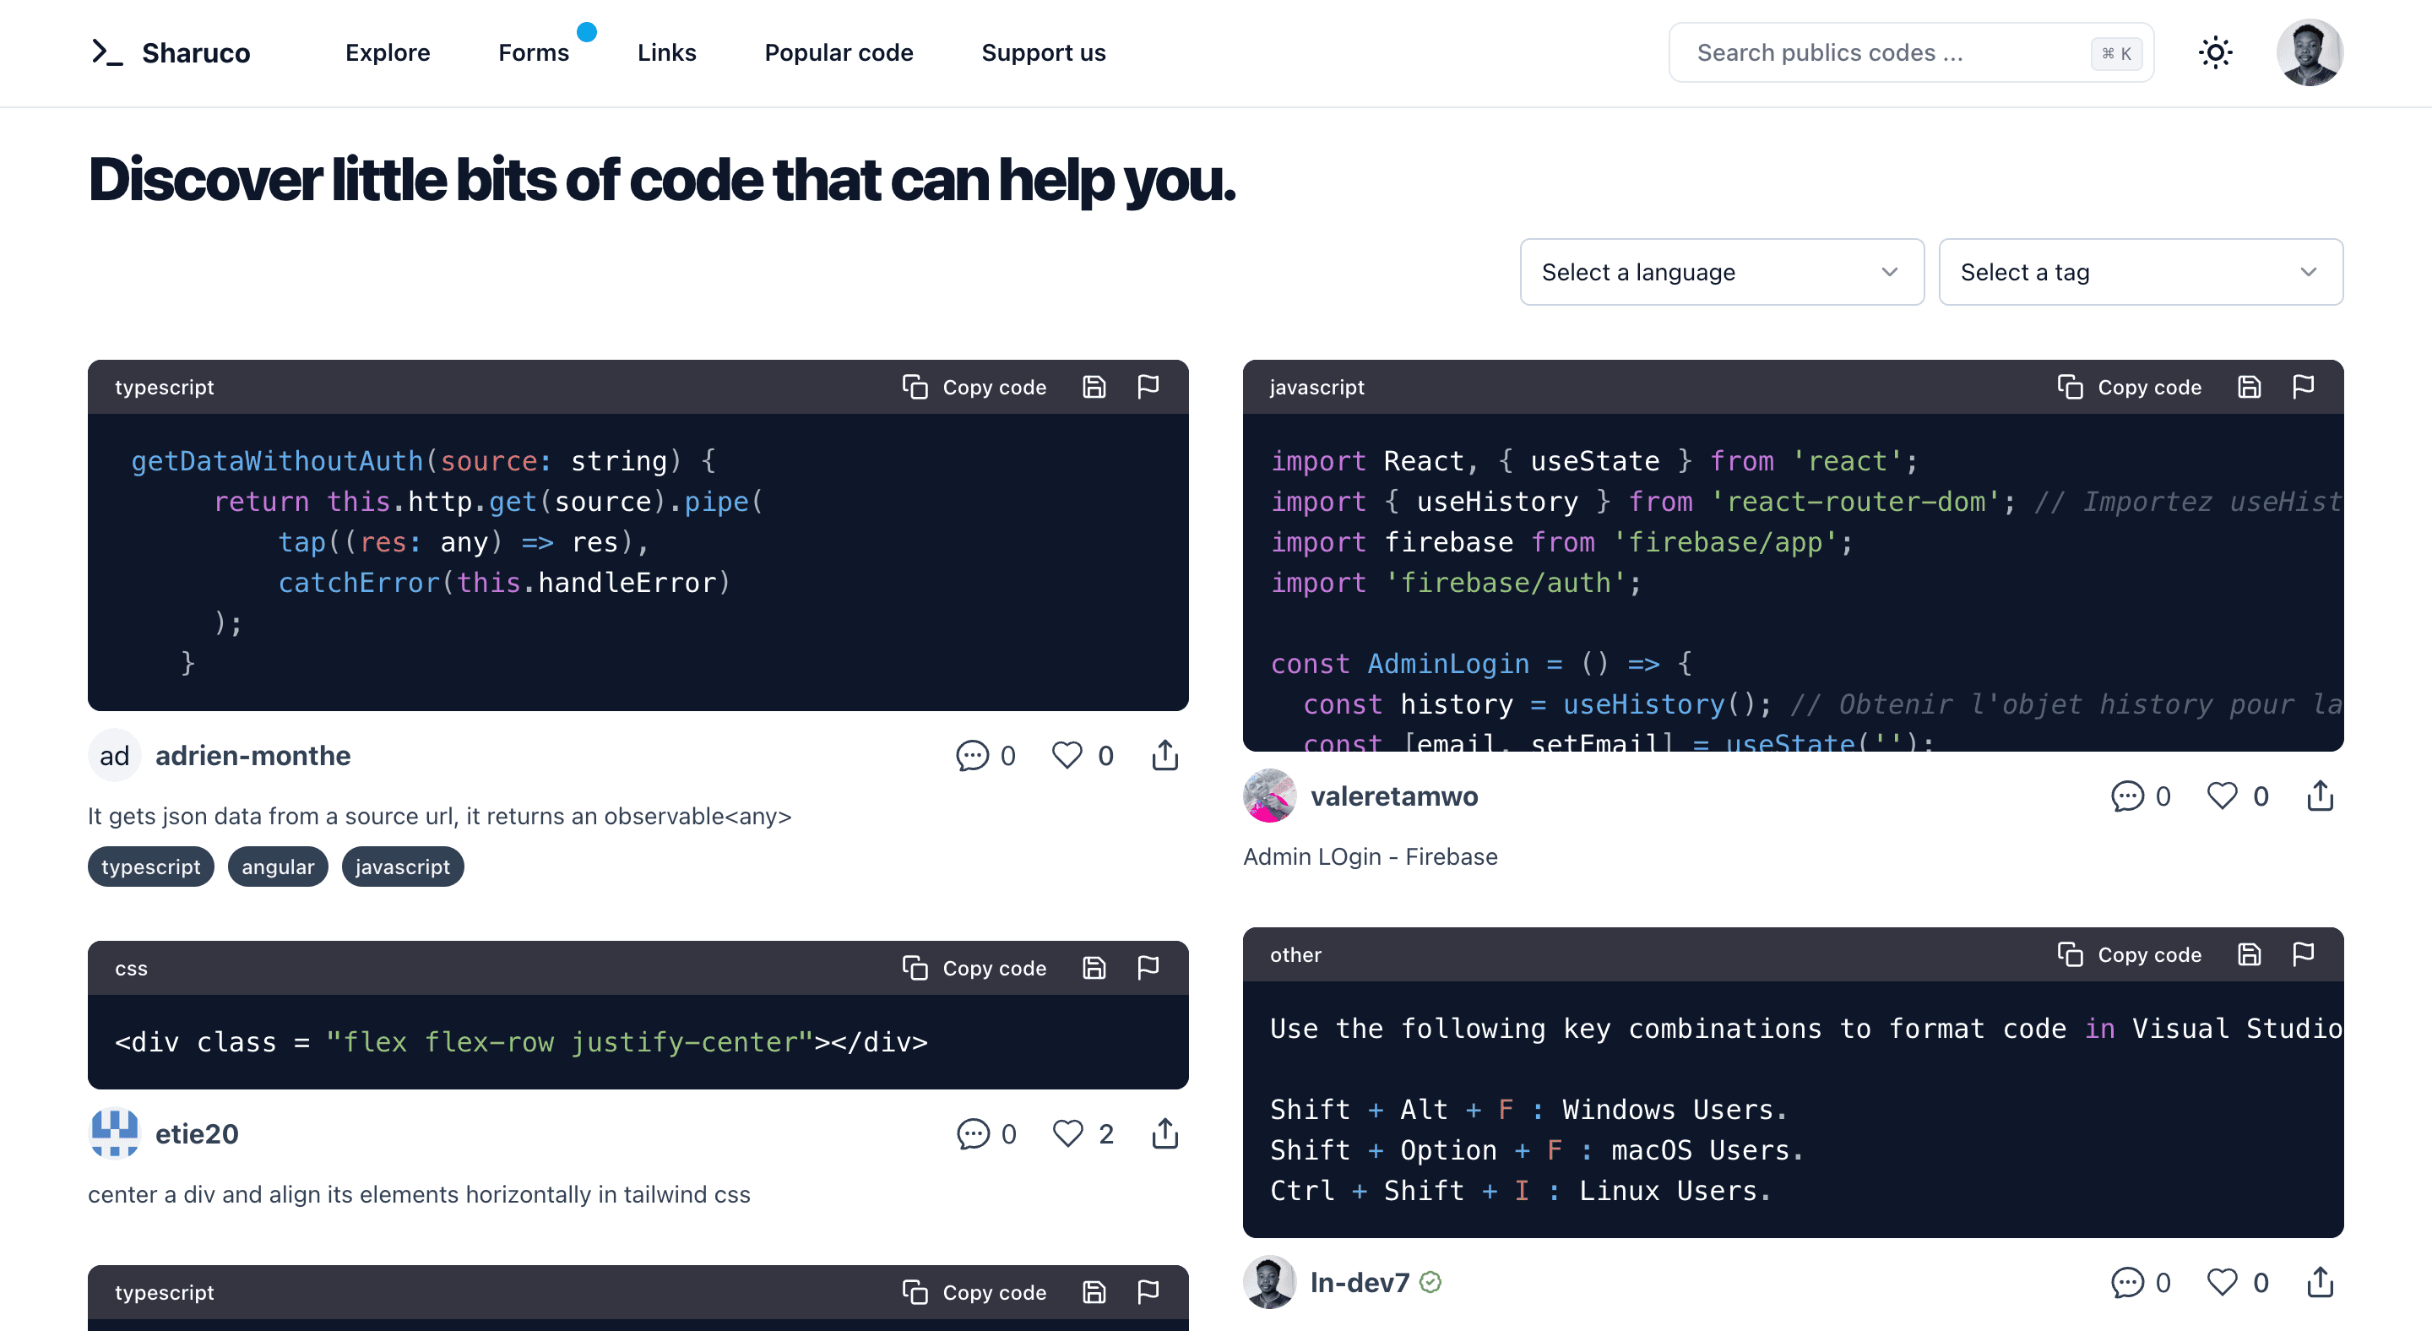Open the Select a language dropdown
Image resolution: width=2432 pixels, height=1331 pixels.
pos(1721,272)
